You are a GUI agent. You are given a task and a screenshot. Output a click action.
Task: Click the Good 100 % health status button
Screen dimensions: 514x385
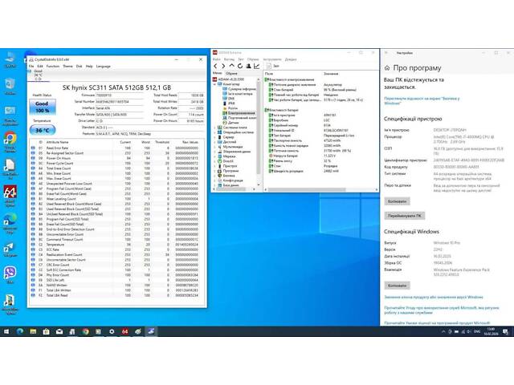[42, 107]
